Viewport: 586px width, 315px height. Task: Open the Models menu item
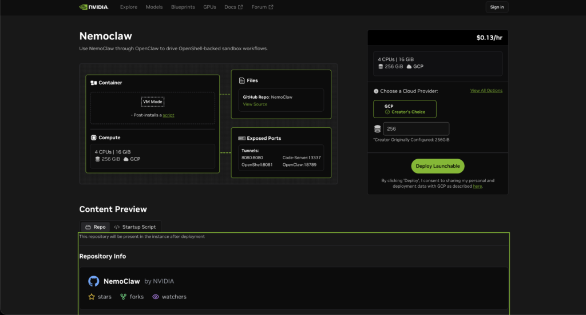tap(154, 7)
